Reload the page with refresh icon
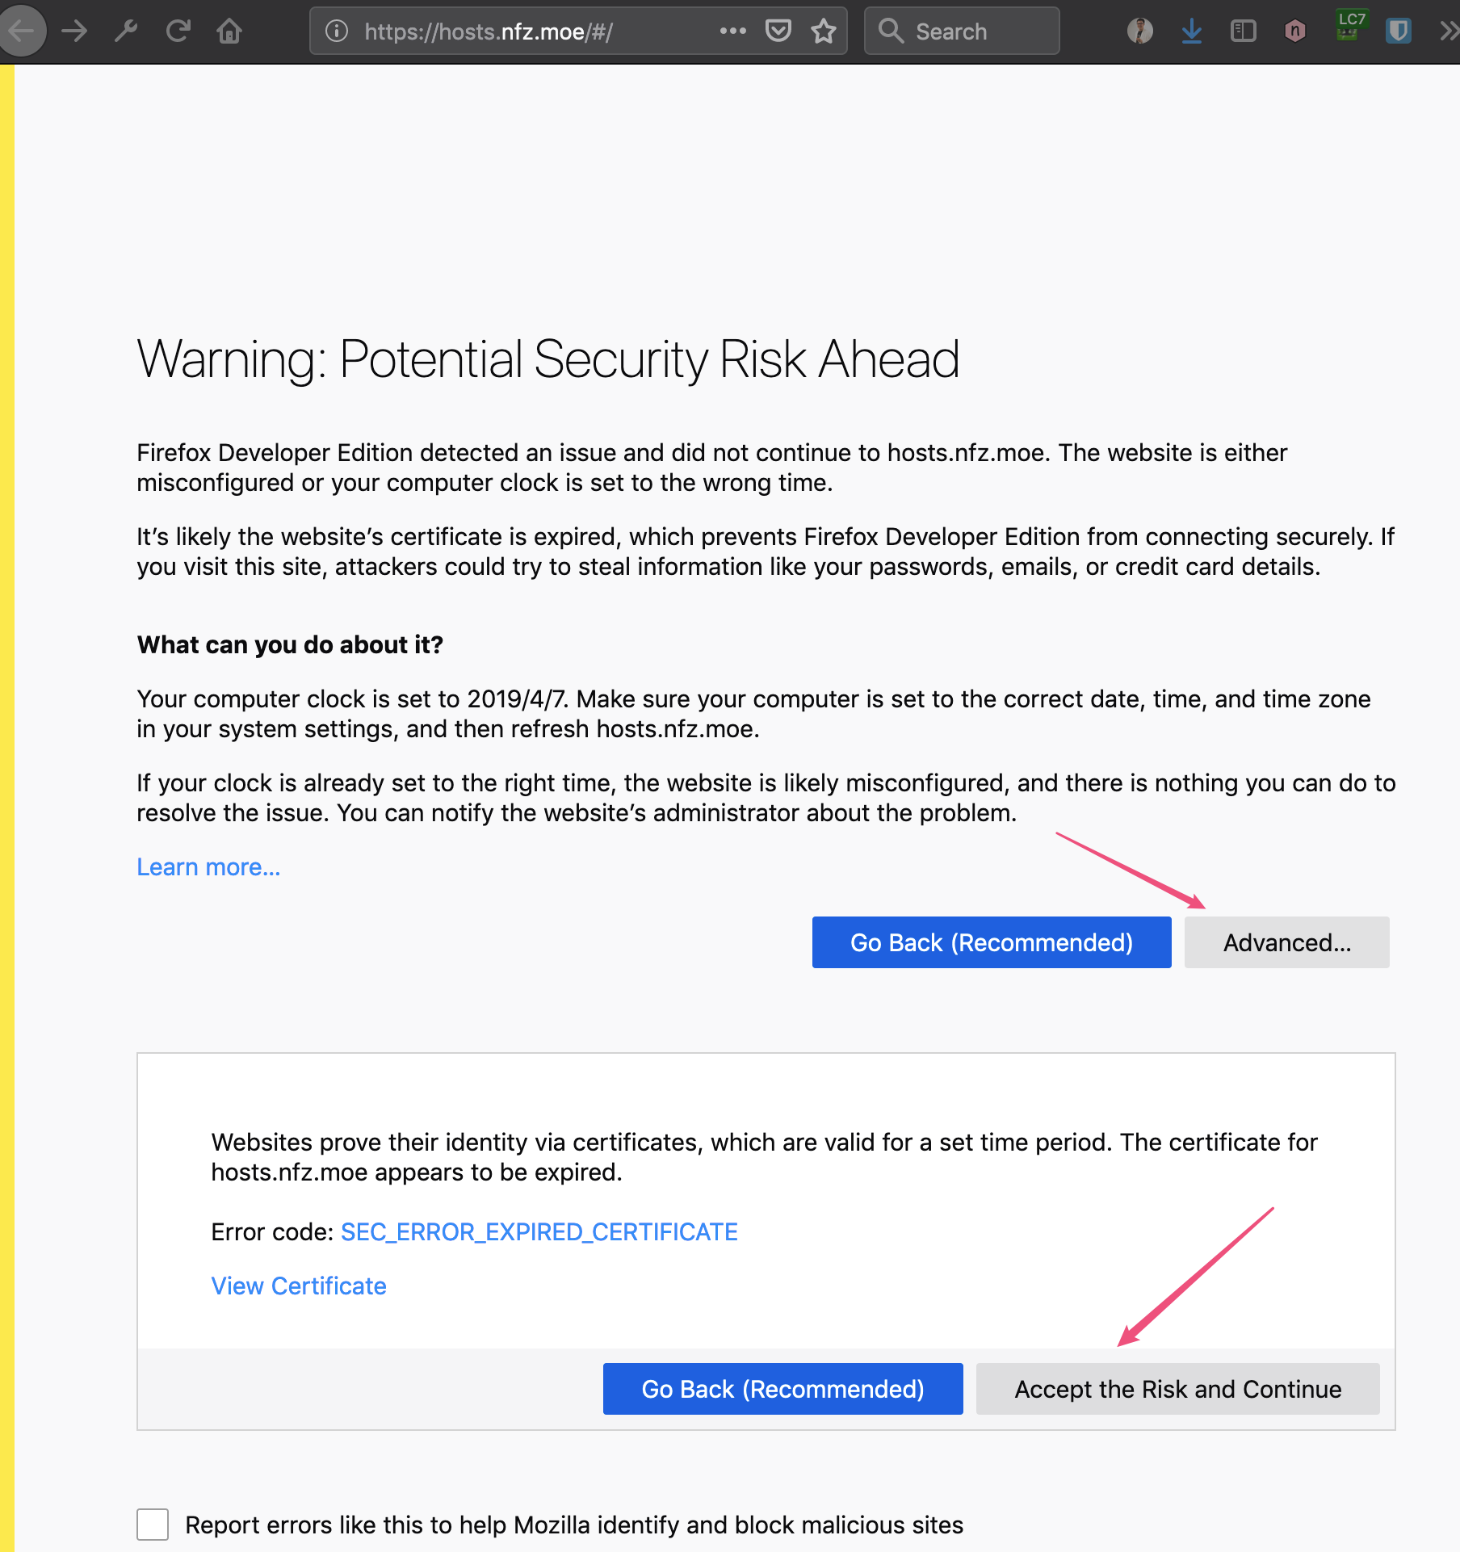Screen dimensions: 1460x1552 pos(178,31)
